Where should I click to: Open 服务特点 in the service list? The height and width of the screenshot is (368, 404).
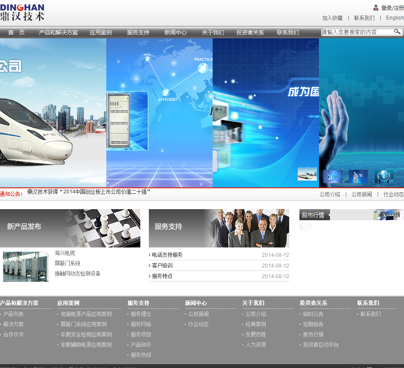point(162,276)
